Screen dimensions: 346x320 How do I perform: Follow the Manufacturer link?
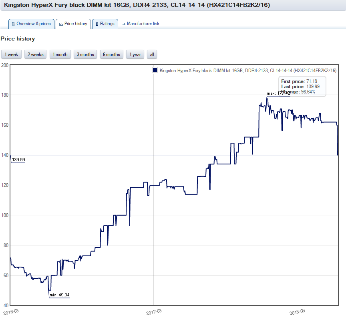click(x=143, y=24)
